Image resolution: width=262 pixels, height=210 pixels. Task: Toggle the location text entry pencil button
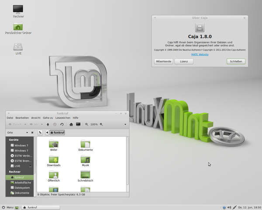click(x=40, y=133)
